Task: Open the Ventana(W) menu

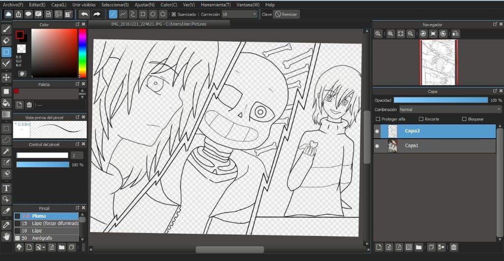Action: point(248,5)
